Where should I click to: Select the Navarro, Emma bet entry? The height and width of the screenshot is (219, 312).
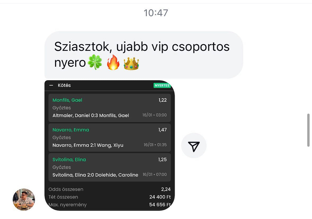tap(110, 138)
